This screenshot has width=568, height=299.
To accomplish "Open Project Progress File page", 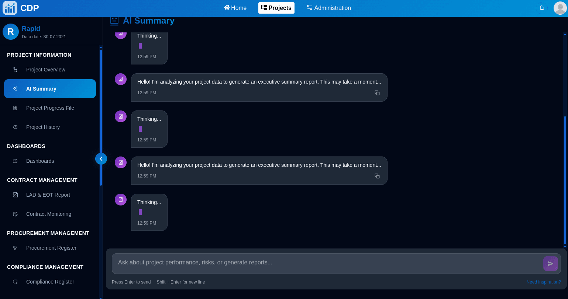I will [50, 108].
